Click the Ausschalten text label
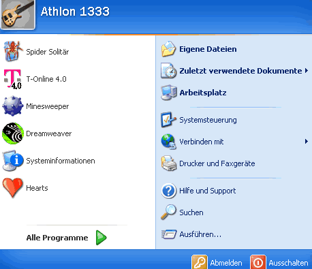Image resolution: width=312 pixels, height=269 pixels. coord(289,263)
